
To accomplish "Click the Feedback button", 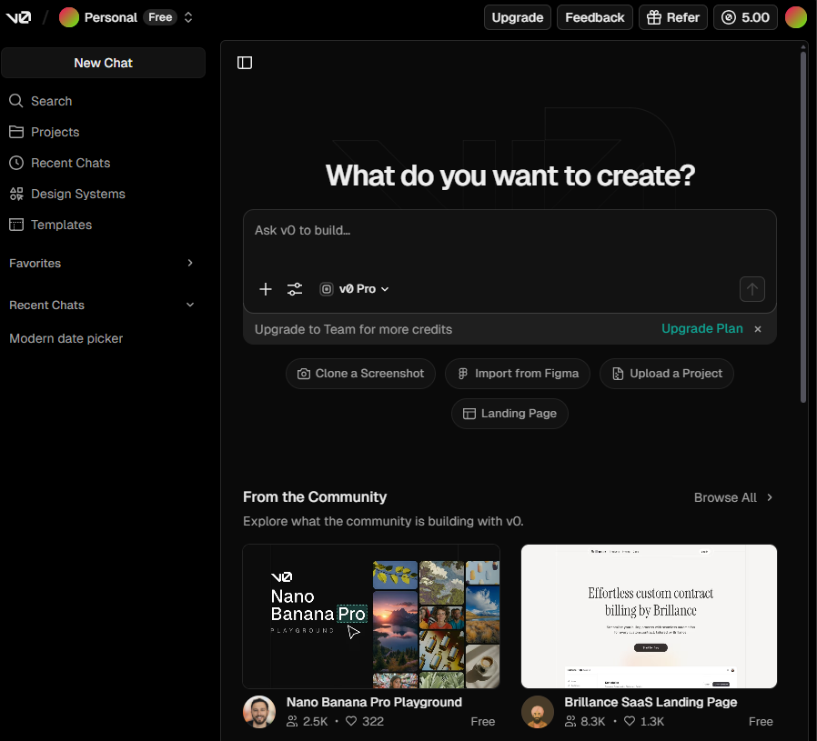I will coord(594,17).
